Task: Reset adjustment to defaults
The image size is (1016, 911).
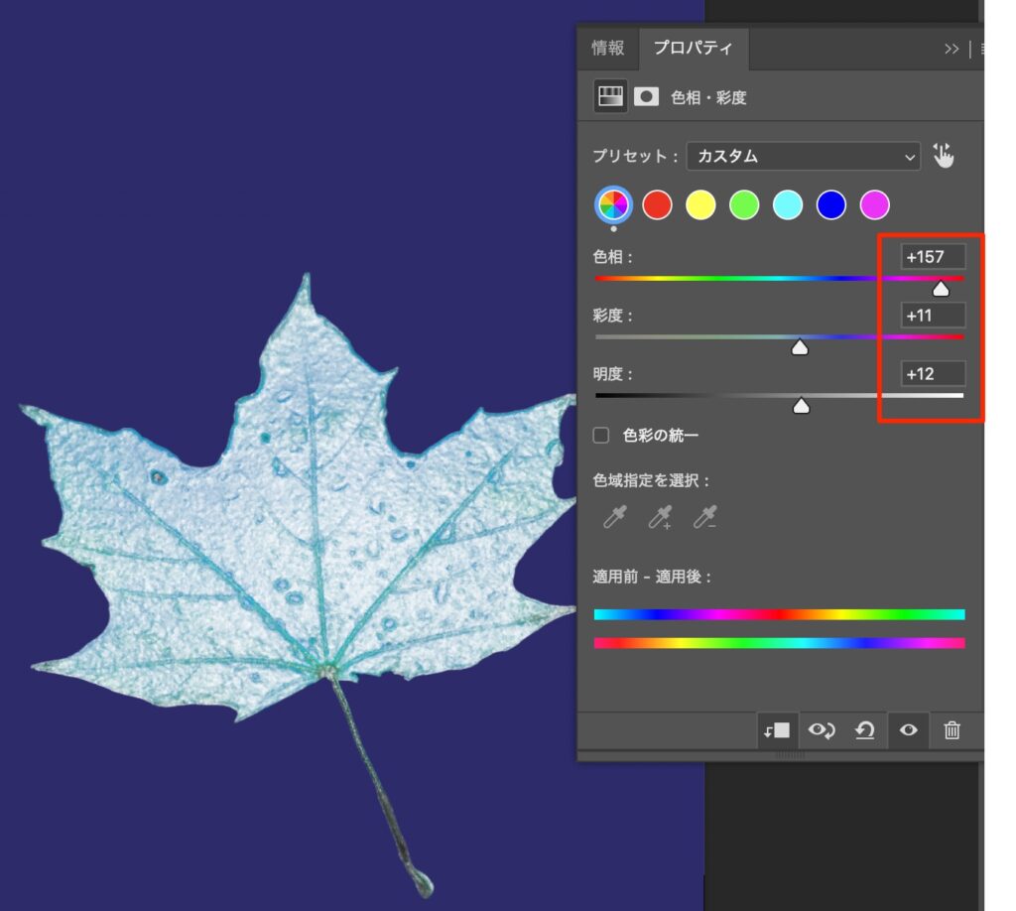Action: [864, 730]
